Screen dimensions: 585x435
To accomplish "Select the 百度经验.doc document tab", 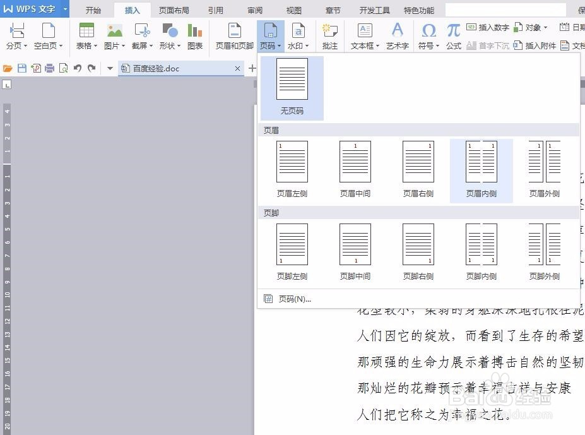I will point(181,68).
